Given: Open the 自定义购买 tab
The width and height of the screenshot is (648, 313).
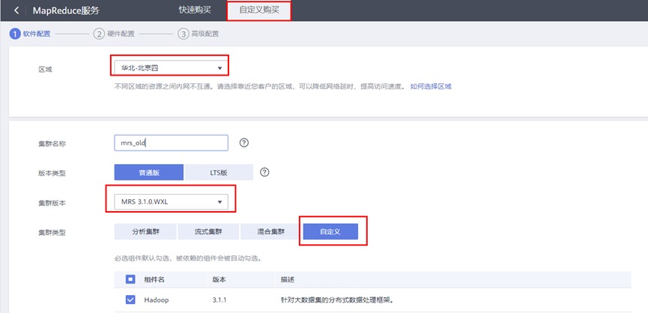Looking at the screenshot, I should coord(258,10).
